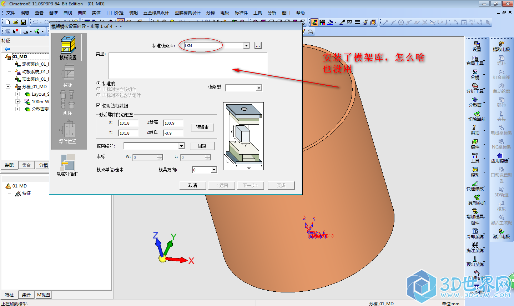Select the 标准的 radio button

[99, 84]
